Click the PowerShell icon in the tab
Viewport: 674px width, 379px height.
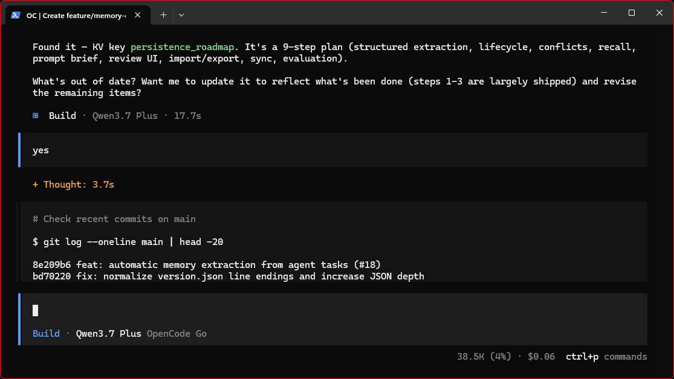click(x=16, y=15)
